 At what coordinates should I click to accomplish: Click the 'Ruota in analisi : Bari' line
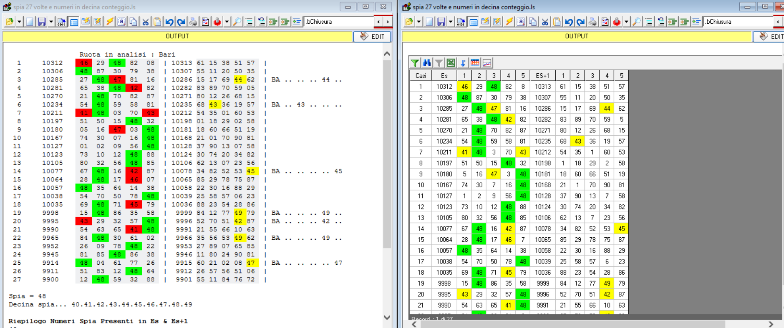tap(127, 55)
